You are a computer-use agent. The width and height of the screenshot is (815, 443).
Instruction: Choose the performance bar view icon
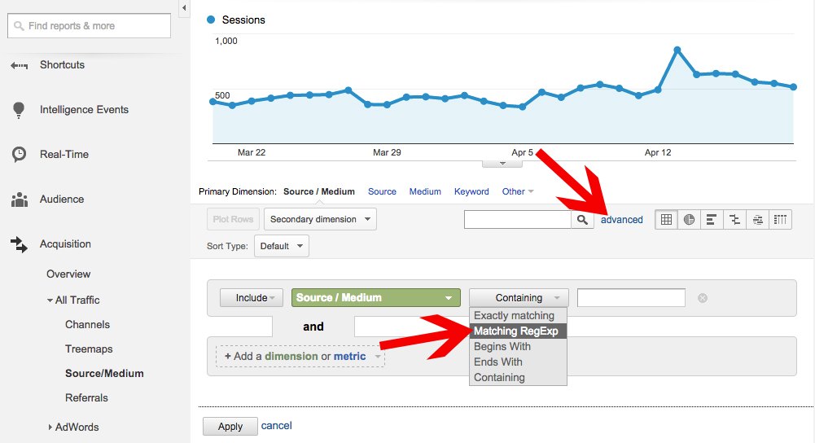pos(712,219)
